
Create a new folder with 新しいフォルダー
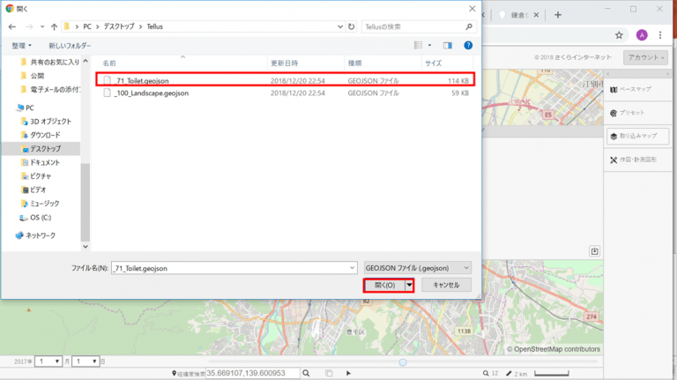tap(70, 45)
